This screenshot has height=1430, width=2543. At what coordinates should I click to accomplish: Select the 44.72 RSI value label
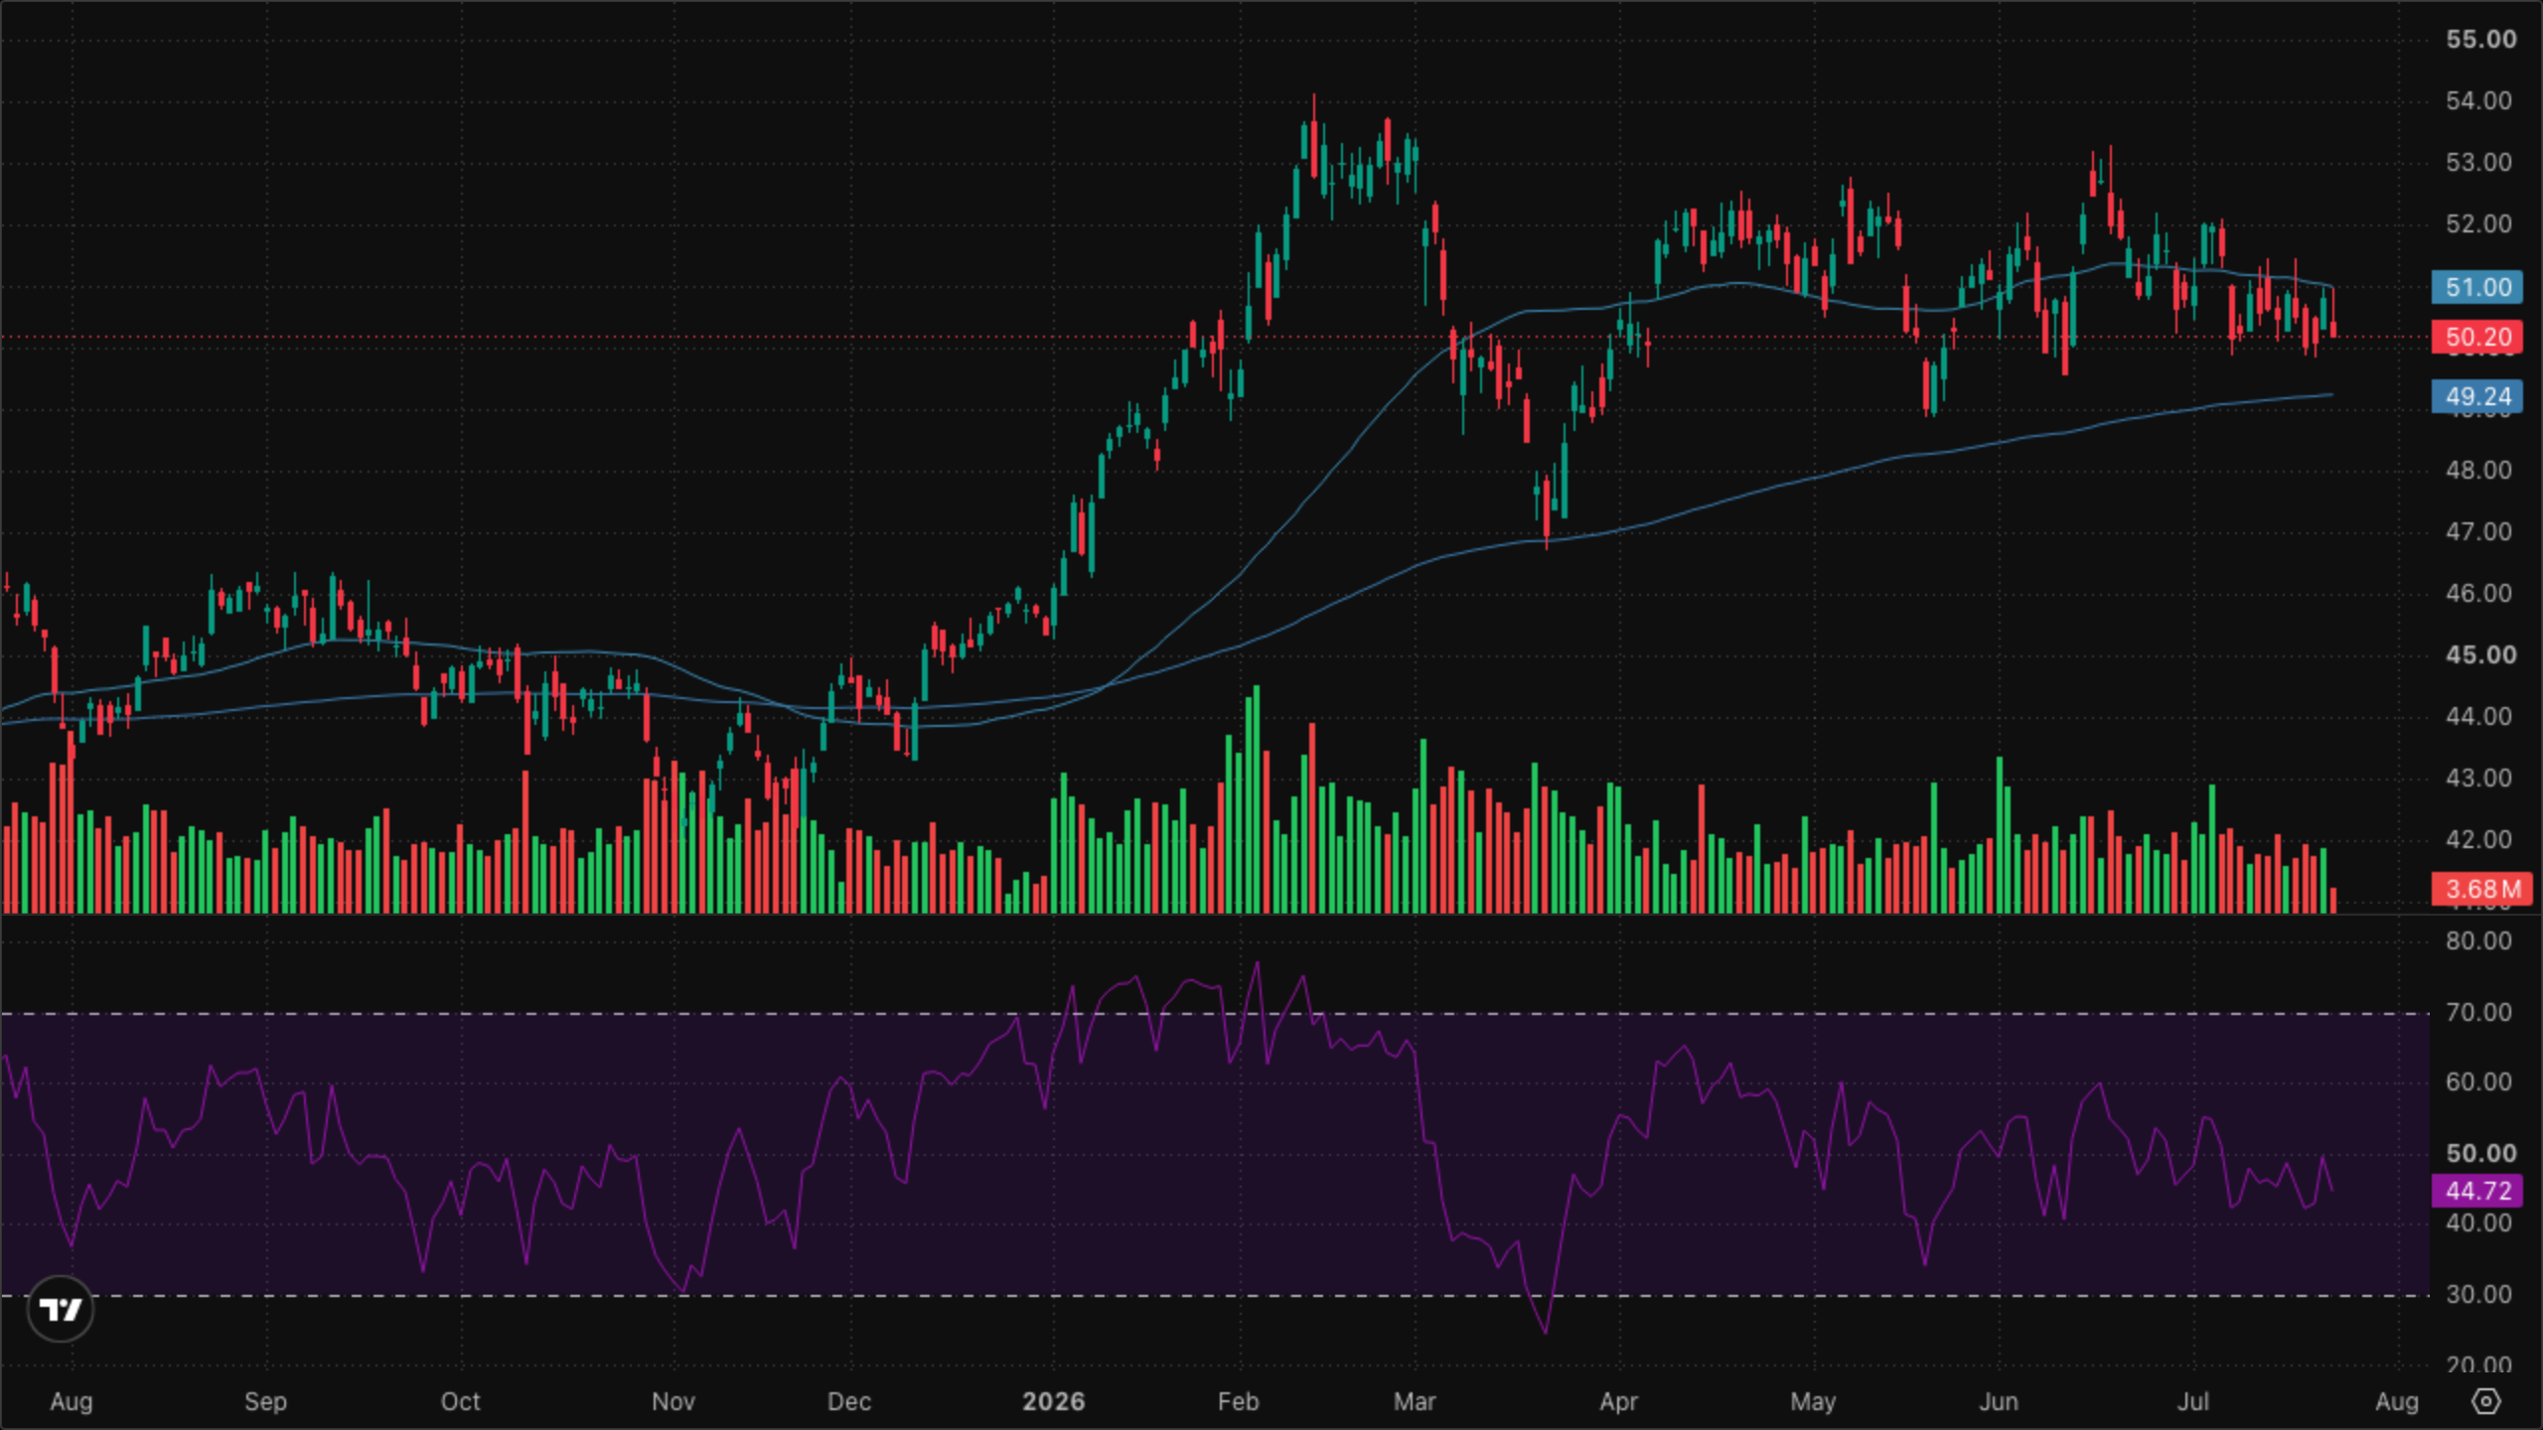(2477, 1191)
